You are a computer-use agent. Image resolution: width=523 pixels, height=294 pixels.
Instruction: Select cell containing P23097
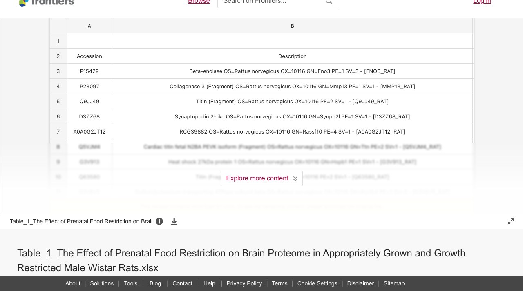click(x=89, y=86)
